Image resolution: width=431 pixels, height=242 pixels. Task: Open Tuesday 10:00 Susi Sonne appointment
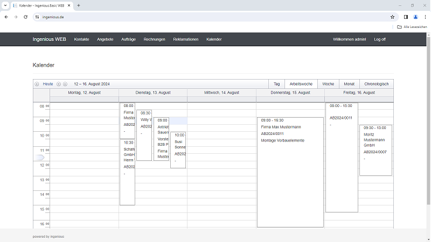tap(178, 150)
